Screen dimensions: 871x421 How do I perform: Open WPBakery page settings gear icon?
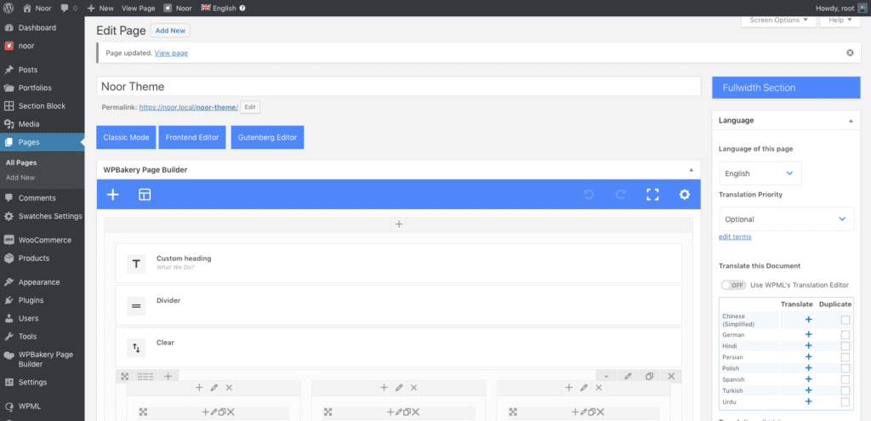(685, 195)
